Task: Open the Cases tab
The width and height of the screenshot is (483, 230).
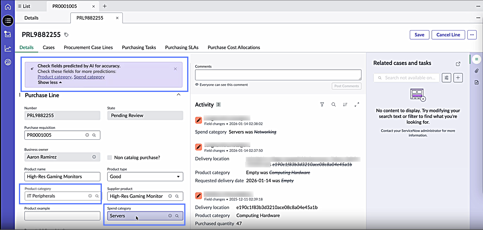Action: tap(49, 47)
